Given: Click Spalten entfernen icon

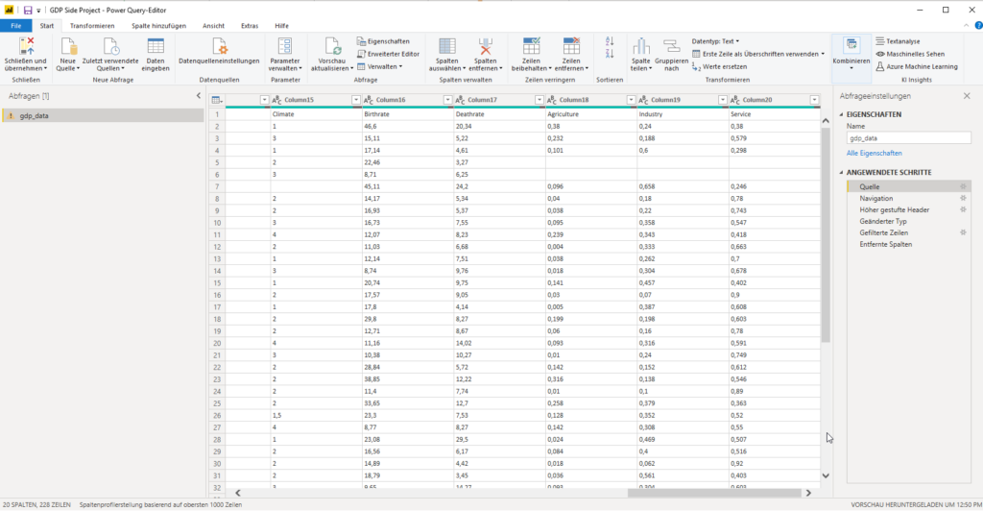Looking at the screenshot, I should click(485, 46).
